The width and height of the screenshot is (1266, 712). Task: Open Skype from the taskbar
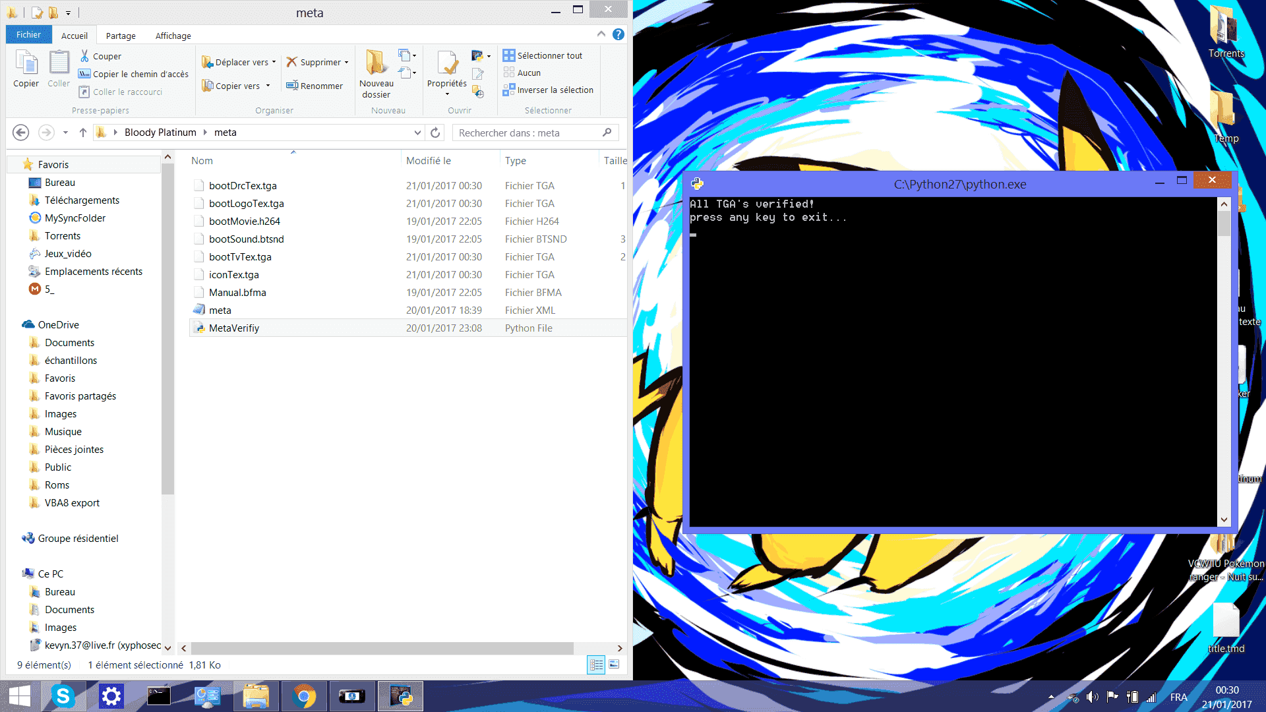click(x=63, y=696)
